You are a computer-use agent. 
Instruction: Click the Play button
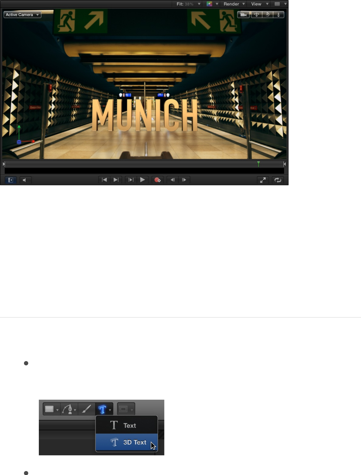[x=143, y=180]
